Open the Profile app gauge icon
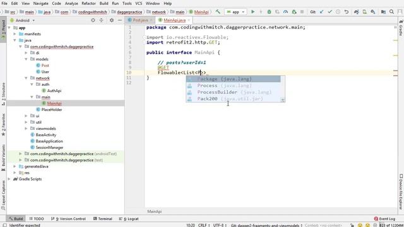 tap(285, 12)
